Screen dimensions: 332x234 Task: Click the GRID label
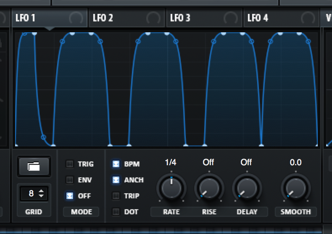tap(34, 212)
